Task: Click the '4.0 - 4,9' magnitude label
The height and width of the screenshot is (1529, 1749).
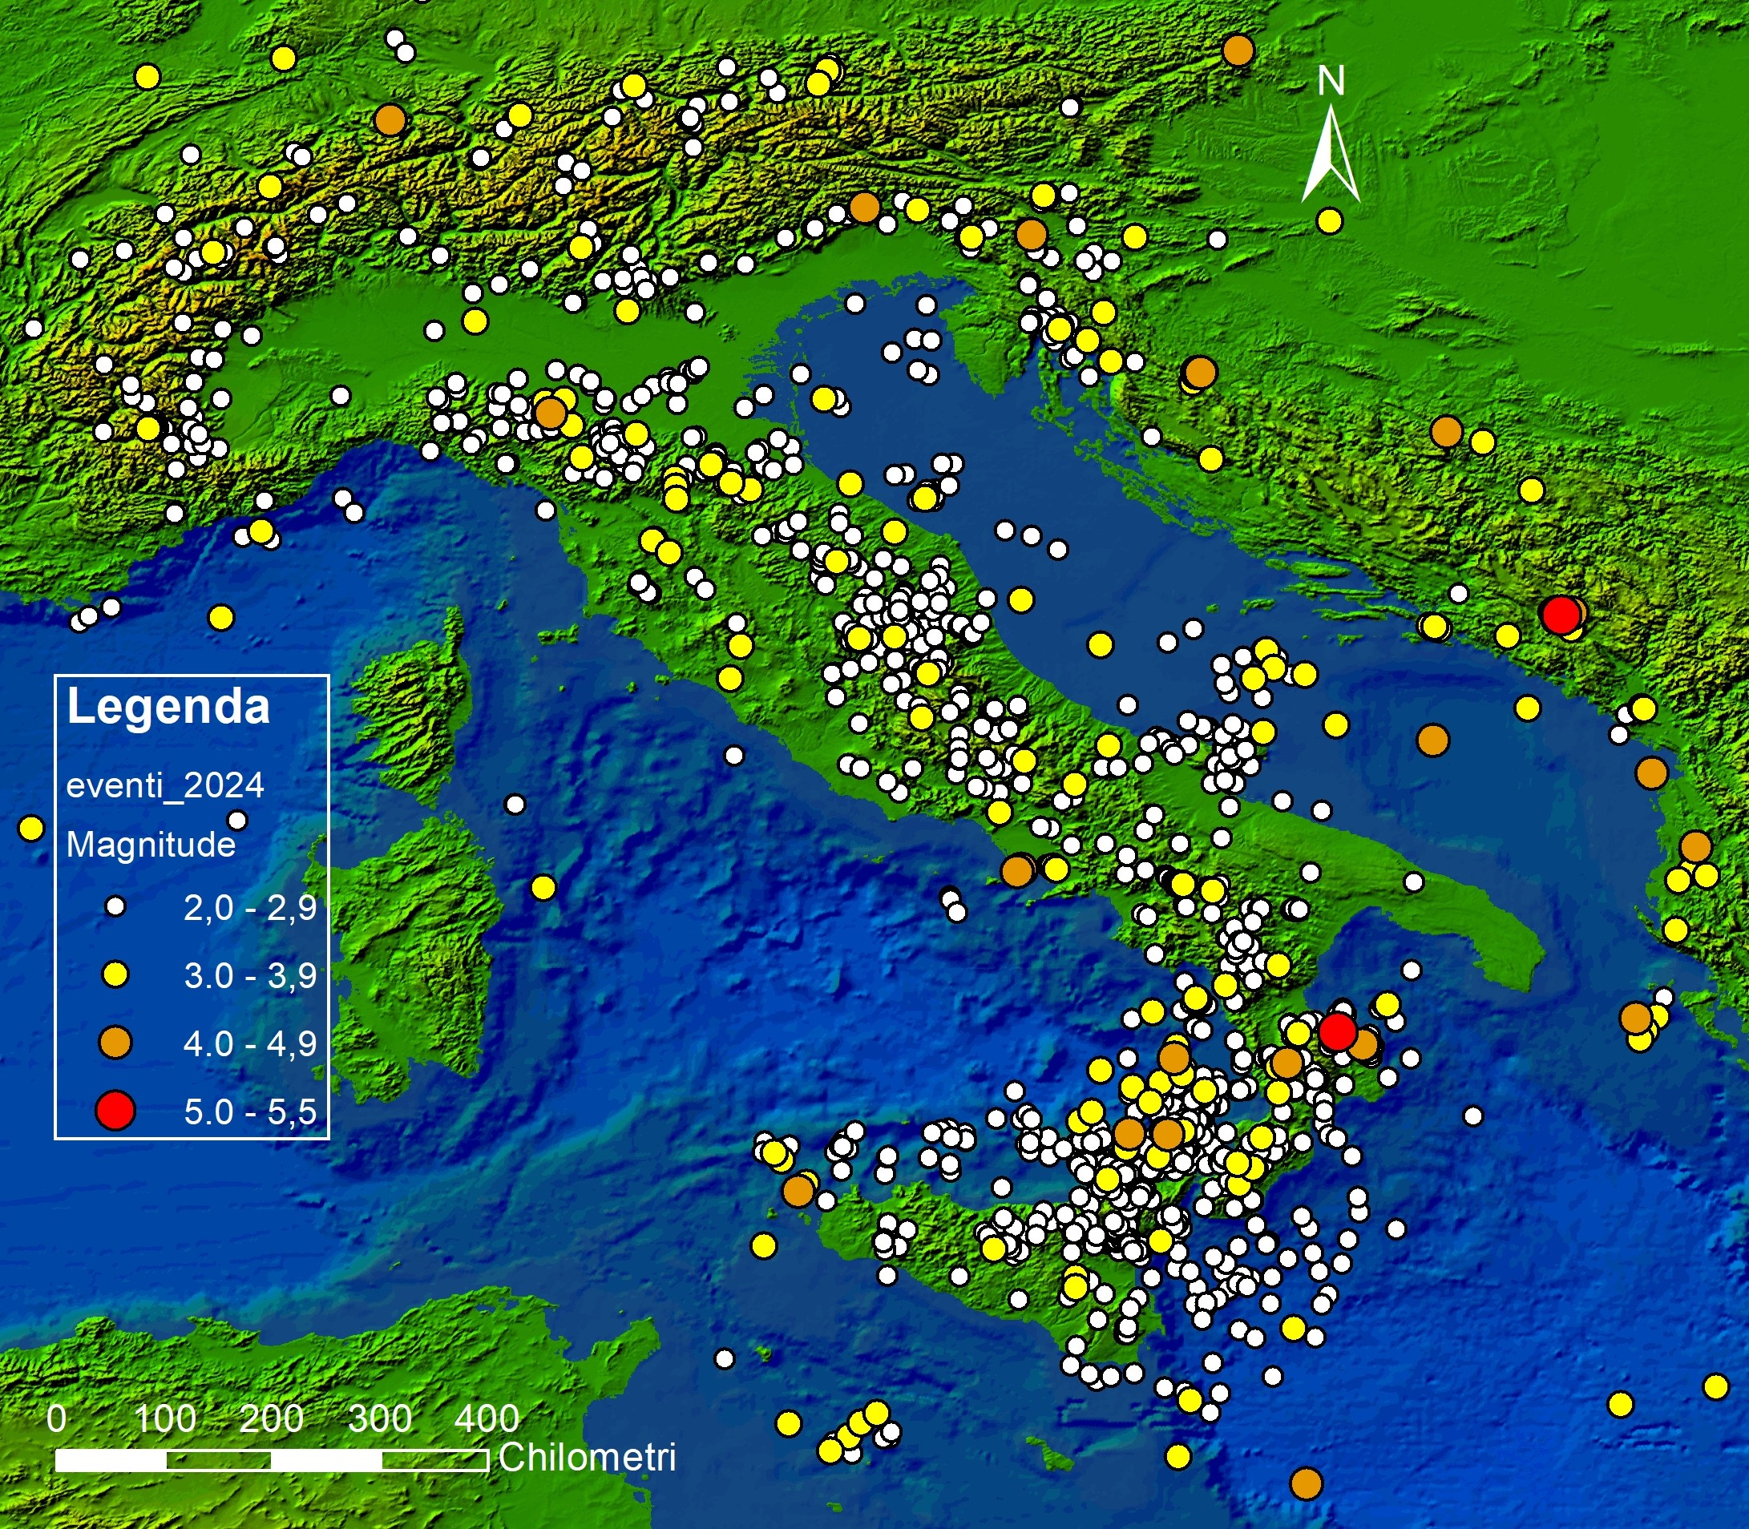Action: click(250, 1043)
